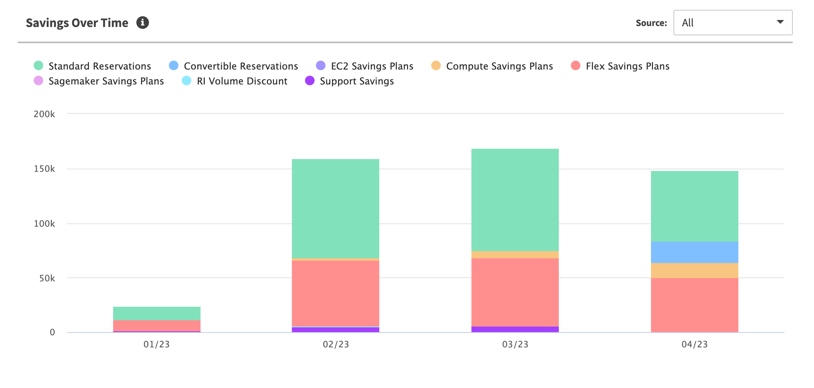
Task: Click the Compute Savings Plans orange legend dot
Action: point(436,66)
